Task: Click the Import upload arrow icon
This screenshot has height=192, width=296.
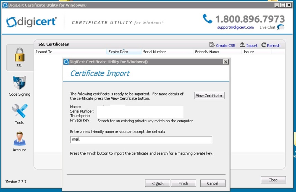Action: [x=242, y=45]
